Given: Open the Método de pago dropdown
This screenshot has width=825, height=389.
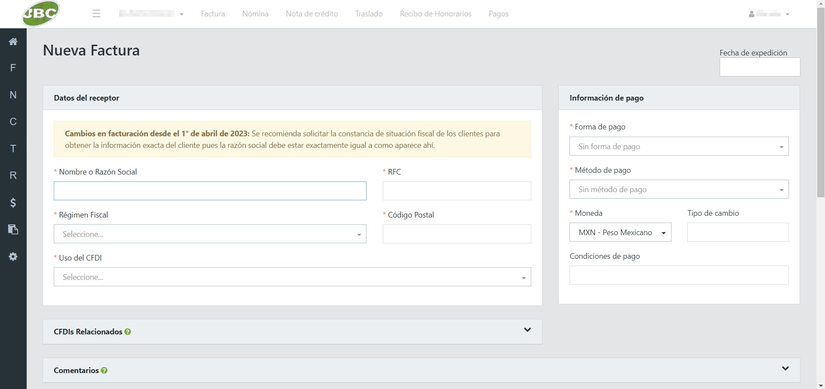Looking at the screenshot, I should point(679,189).
